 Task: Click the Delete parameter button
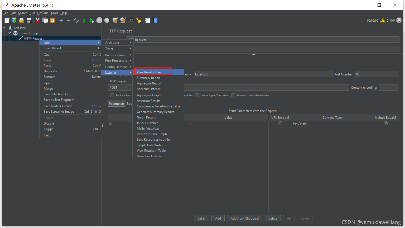tap(273, 218)
